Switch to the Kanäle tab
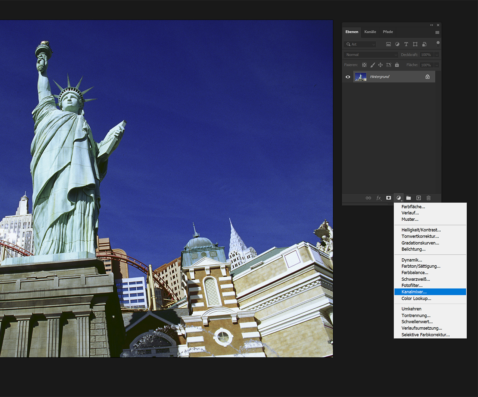 point(370,32)
